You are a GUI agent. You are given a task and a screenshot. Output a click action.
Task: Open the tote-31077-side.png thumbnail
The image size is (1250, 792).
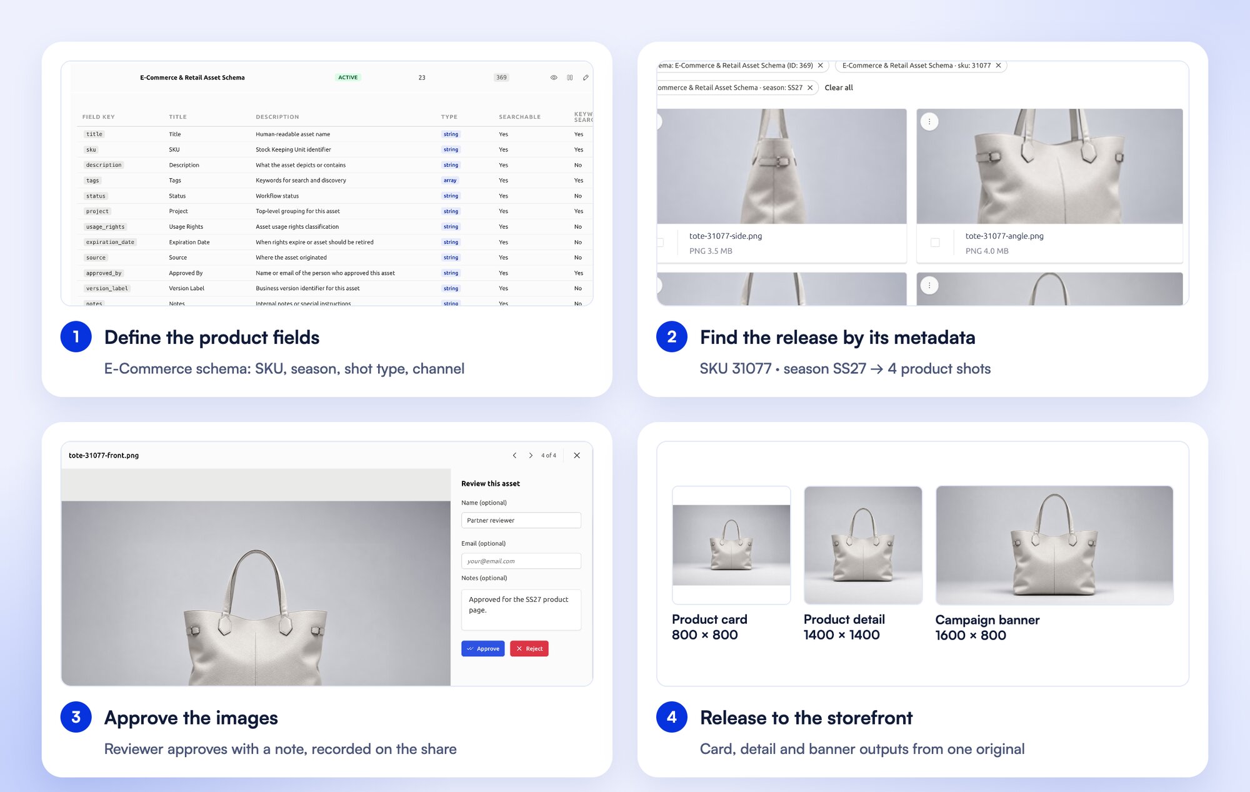pos(782,166)
